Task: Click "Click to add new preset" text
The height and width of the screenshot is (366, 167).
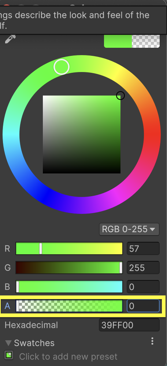Action: coord(68,356)
